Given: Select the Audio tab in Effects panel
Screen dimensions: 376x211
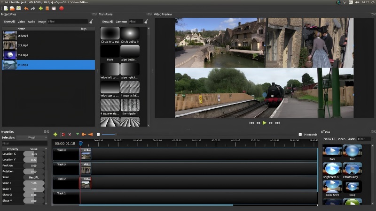Looking at the screenshot, I should (352, 139).
